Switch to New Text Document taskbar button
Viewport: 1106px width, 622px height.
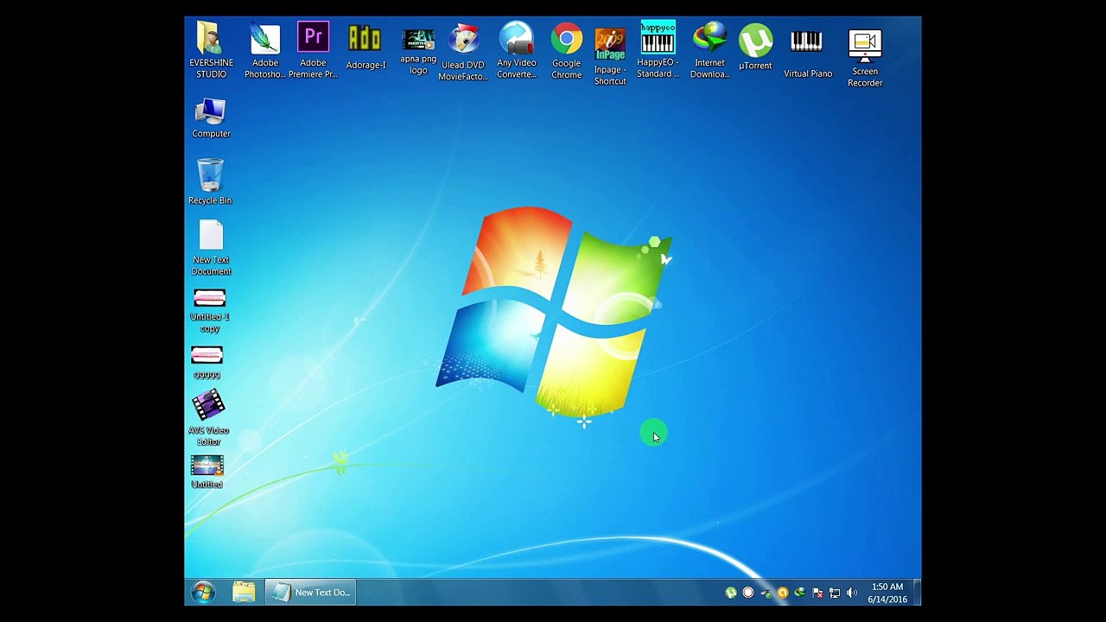[x=310, y=592]
